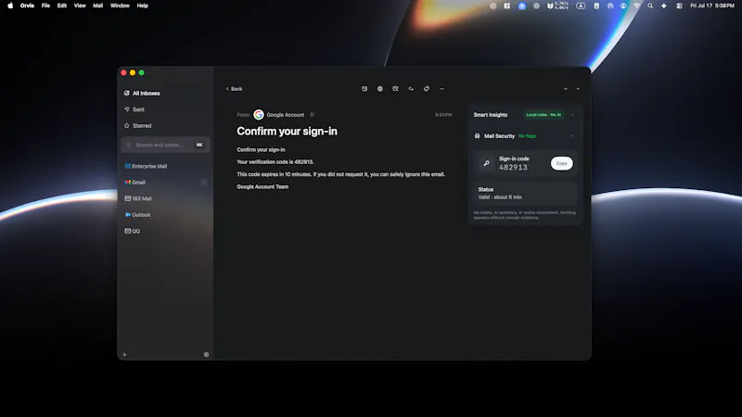This screenshot has width=742, height=417.
Task: Open the more options ellipsis in the toolbar
Action: pyautogui.click(x=442, y=89)
